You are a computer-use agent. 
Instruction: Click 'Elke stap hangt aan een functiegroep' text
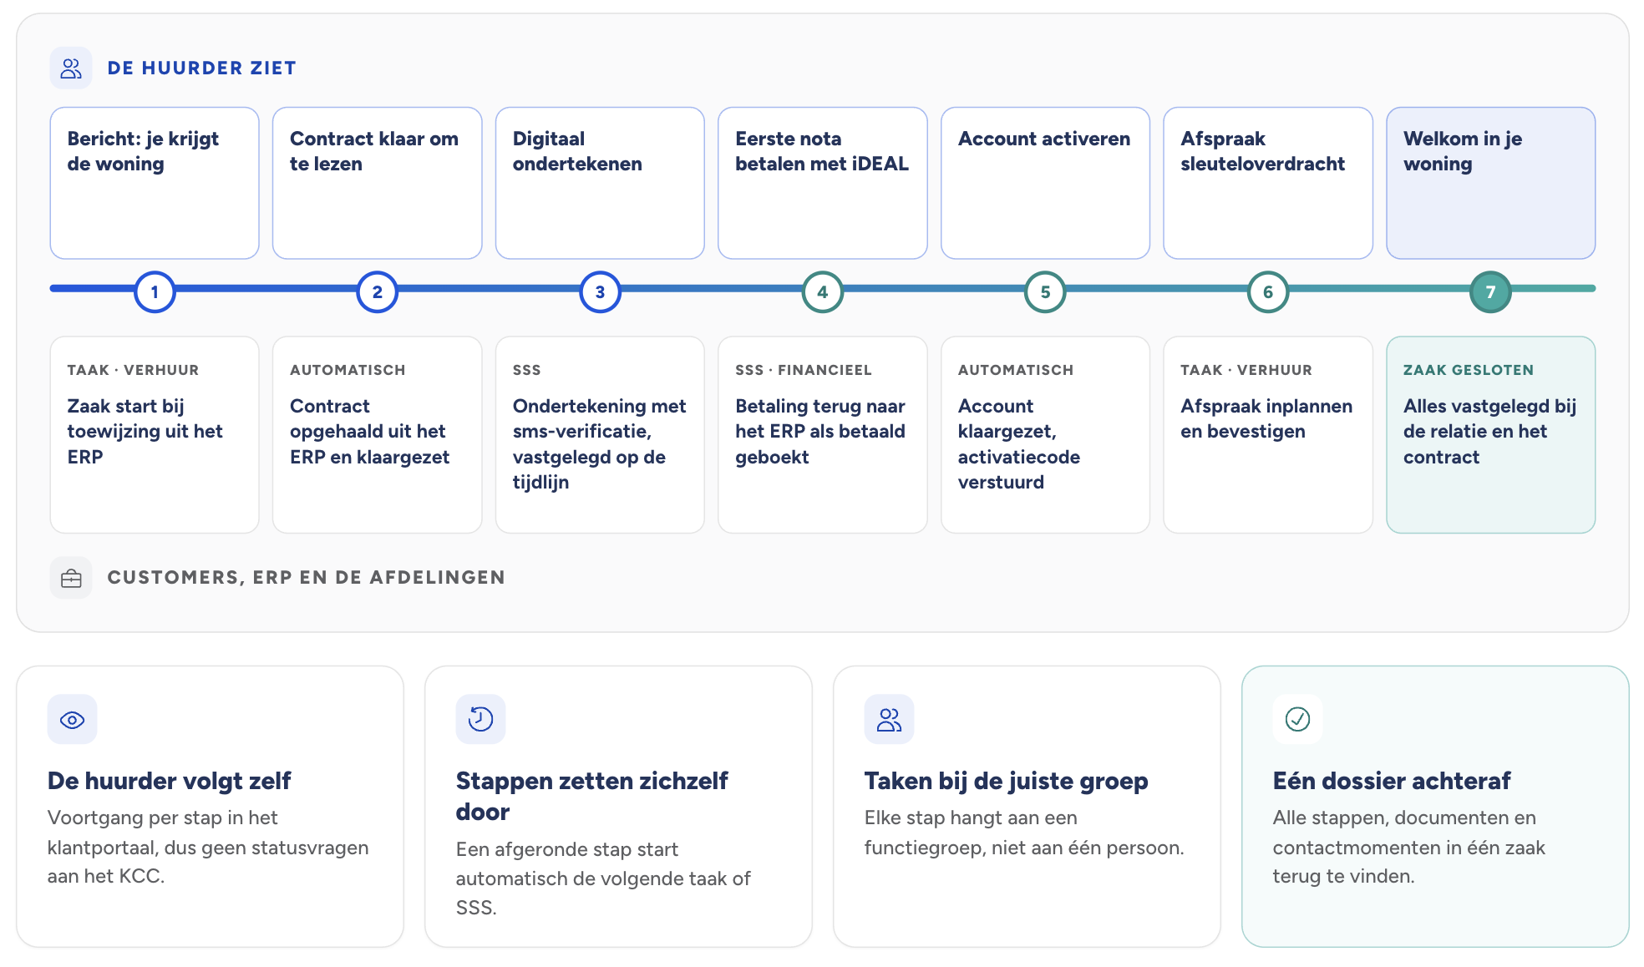[1024, 833]
